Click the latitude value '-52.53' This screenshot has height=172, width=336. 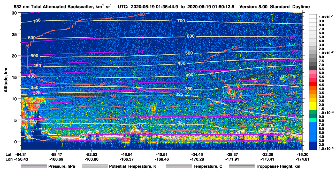click(x=91, y=154)
